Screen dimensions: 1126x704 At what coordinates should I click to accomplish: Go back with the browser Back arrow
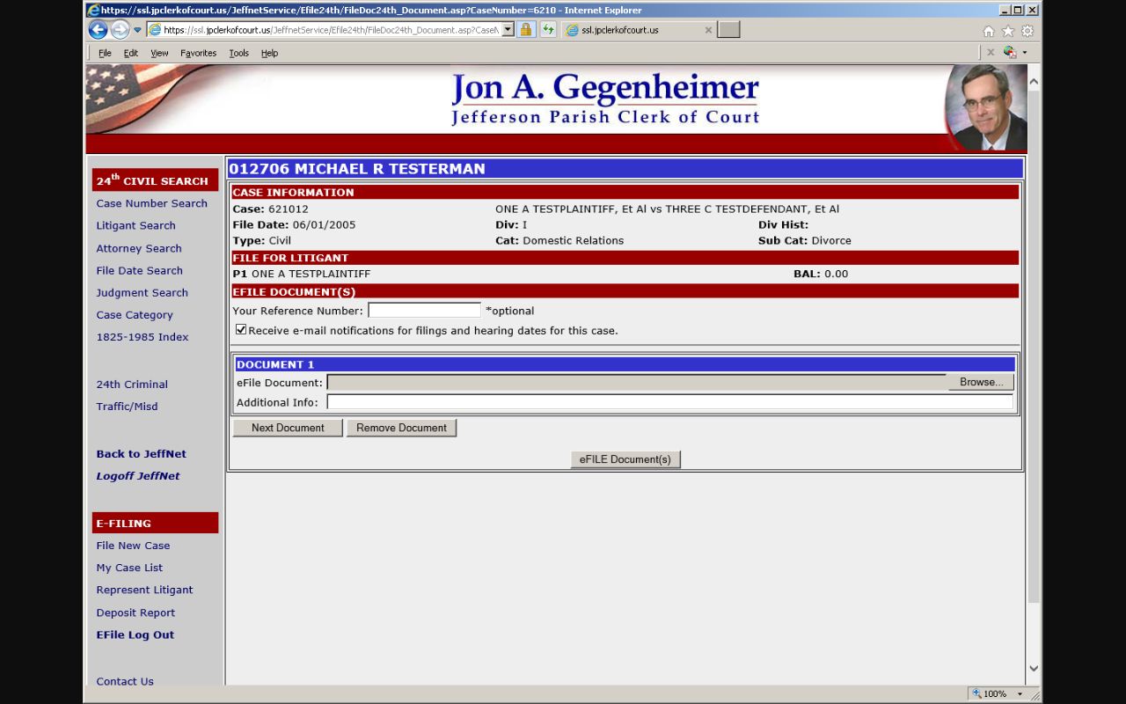tap(98, 30)
